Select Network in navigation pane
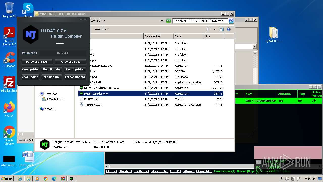 pyautogui.click(x=50, y=109)
